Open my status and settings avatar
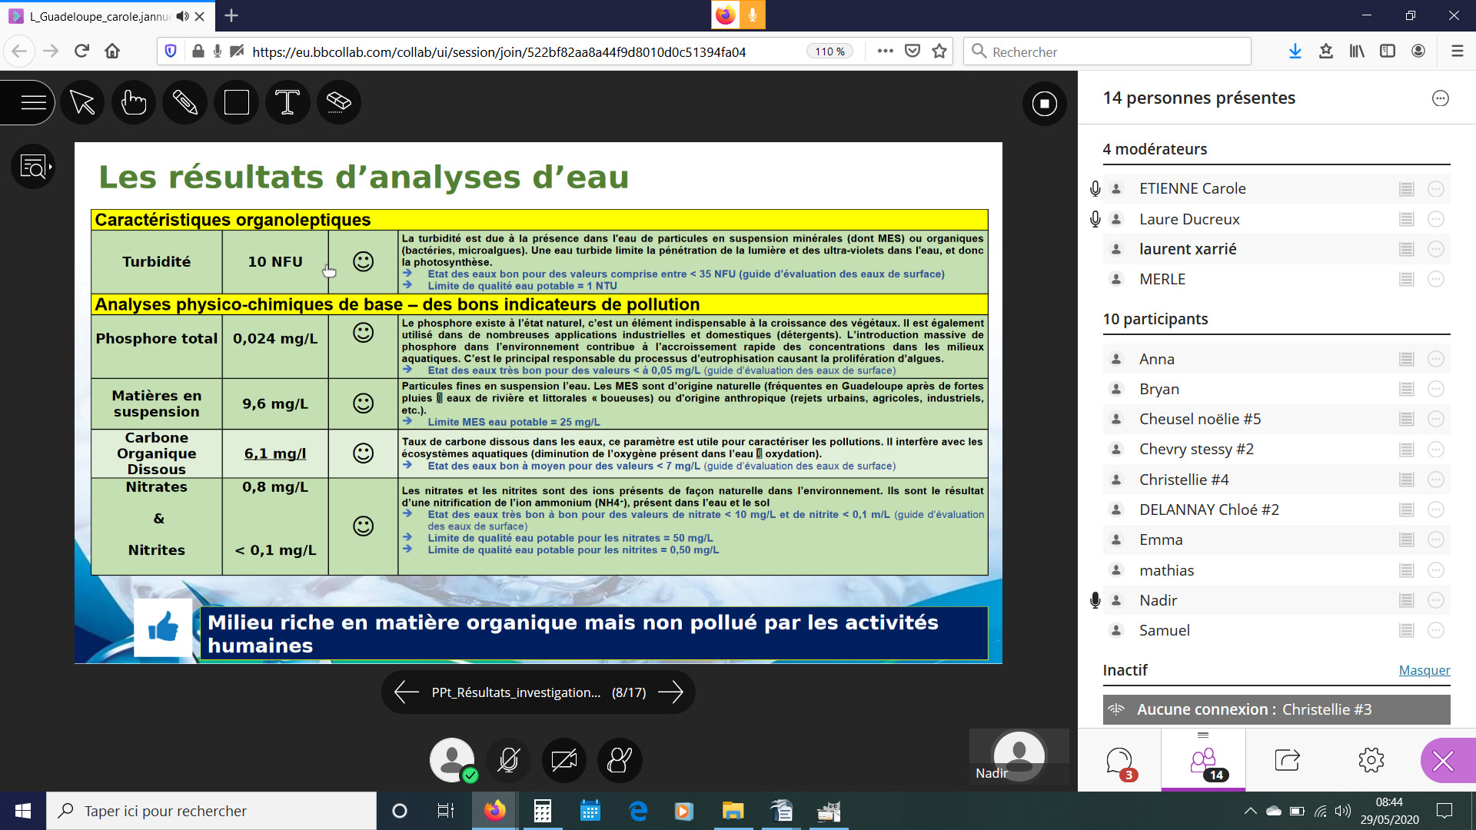The height and width of the screenshot is (830, 1476). [x=452, y=760]
